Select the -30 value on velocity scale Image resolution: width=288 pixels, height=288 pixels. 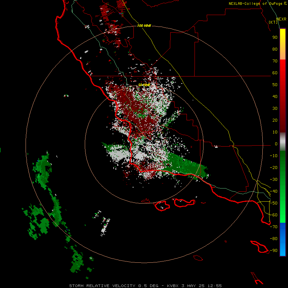click(x=274, y=180)
